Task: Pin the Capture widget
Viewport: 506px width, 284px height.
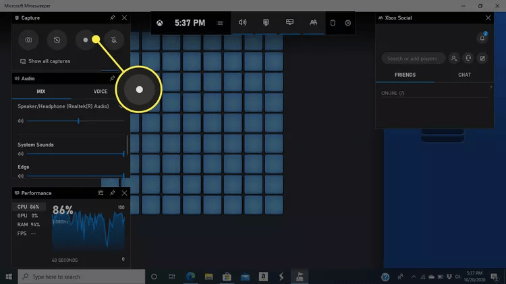Action: 112,18
